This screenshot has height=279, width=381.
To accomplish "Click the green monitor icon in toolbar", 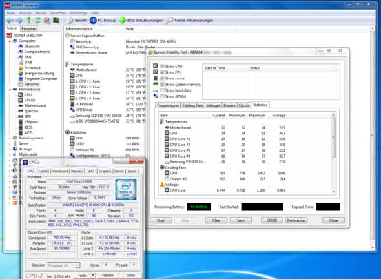I will pyautogui.click(x=56, y=20).
